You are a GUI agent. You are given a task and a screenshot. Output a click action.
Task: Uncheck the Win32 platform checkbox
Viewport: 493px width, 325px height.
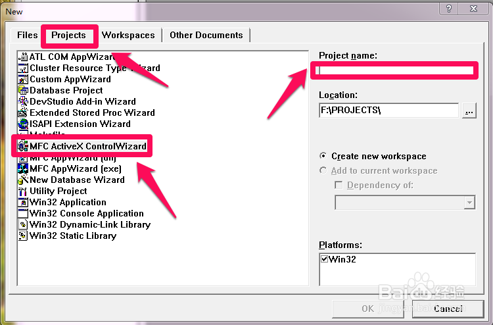[x=325, y=259]
